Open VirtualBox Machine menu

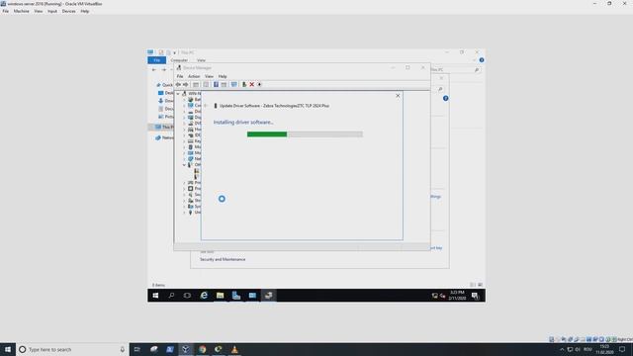(22, 11)
